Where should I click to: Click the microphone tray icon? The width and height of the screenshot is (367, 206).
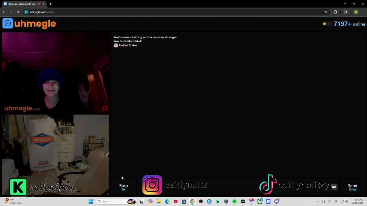pos(336,201)
